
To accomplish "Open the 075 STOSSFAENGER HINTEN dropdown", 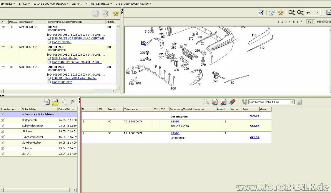I will pyautogui.click(x=134, y=4).
